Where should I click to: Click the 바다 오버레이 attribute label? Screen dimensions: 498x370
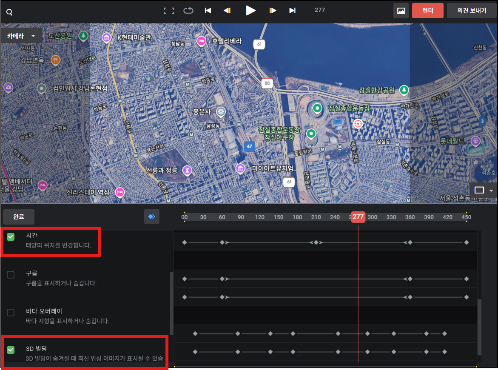(44, 311)
